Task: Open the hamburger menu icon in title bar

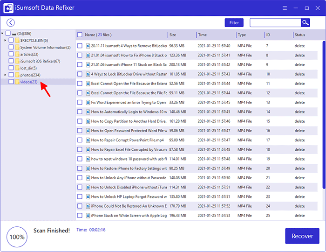Action: pos(285,8)
